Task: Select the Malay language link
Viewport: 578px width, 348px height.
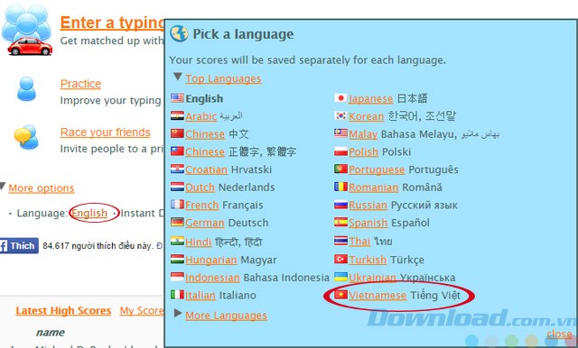Action: [363, 134]
